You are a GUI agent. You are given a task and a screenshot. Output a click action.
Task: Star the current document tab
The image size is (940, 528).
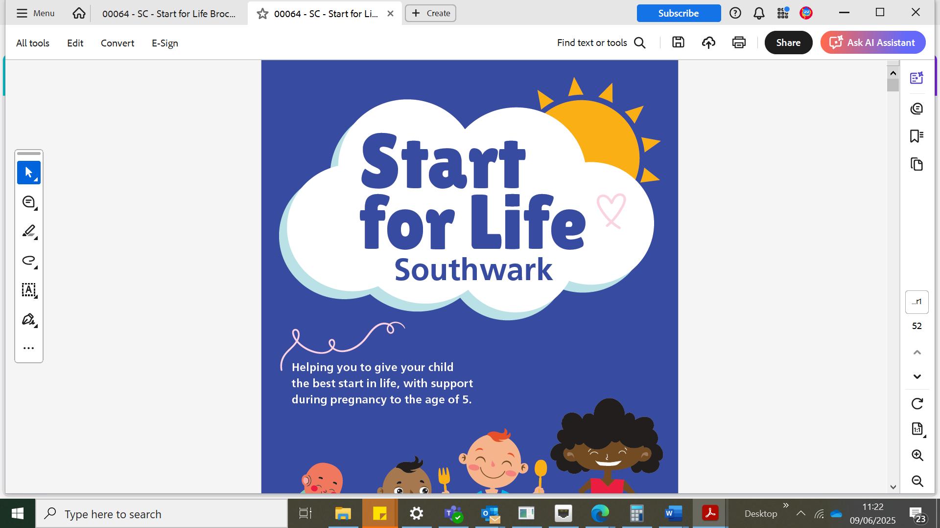(x=263, y=14)
